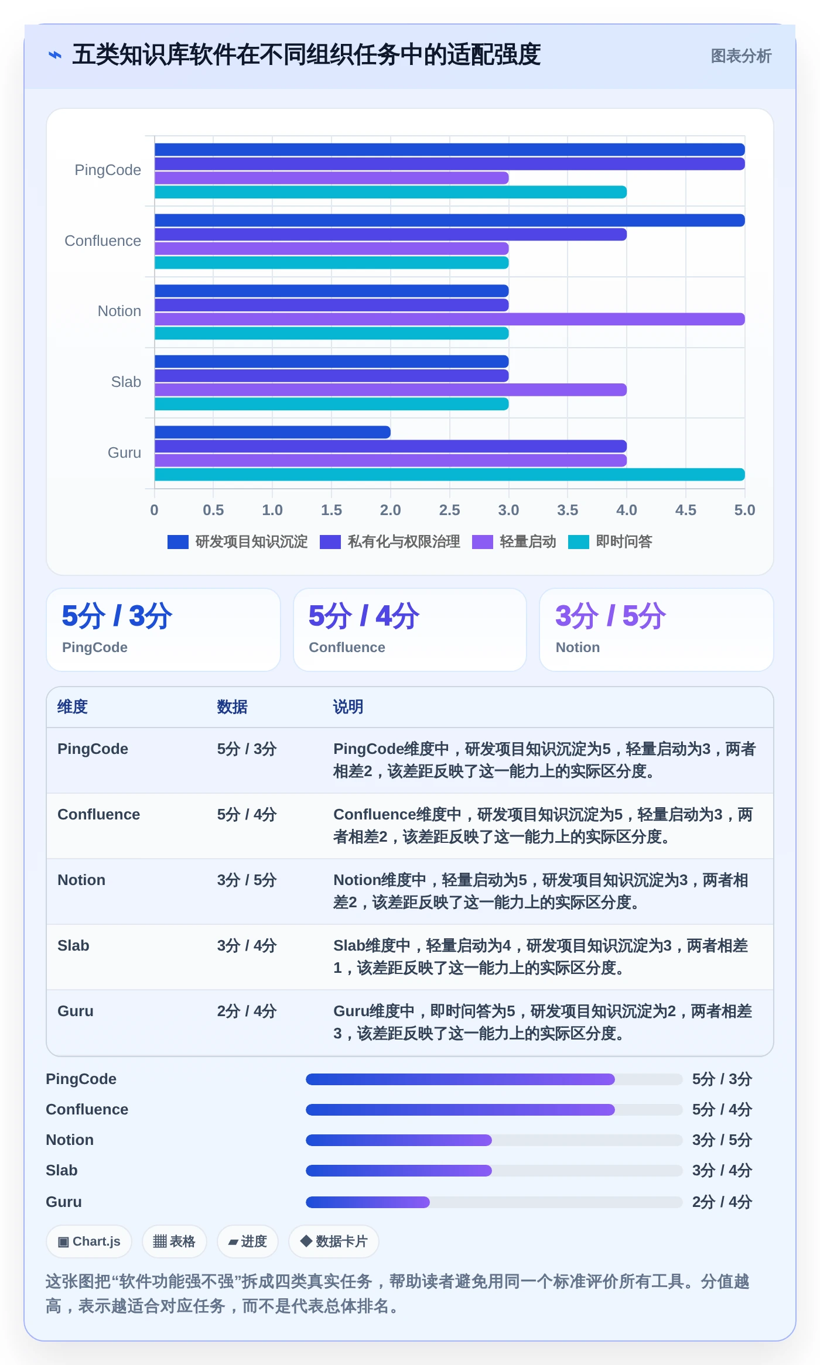
Task: Click the 私有化与权限治理 legend label
Action: point(404,542)
